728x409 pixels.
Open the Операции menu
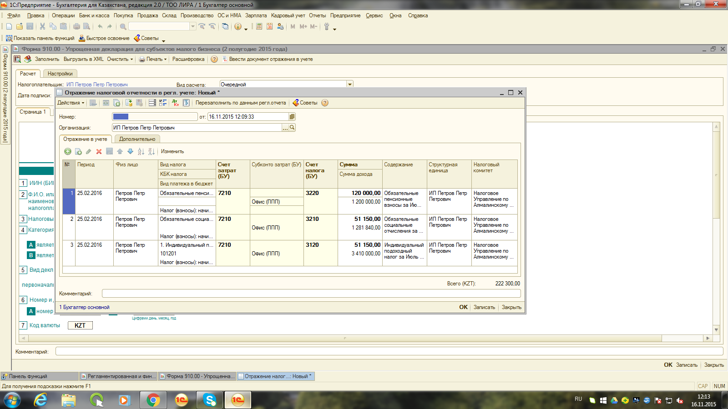pyautogui.click(x=63, y=15)
